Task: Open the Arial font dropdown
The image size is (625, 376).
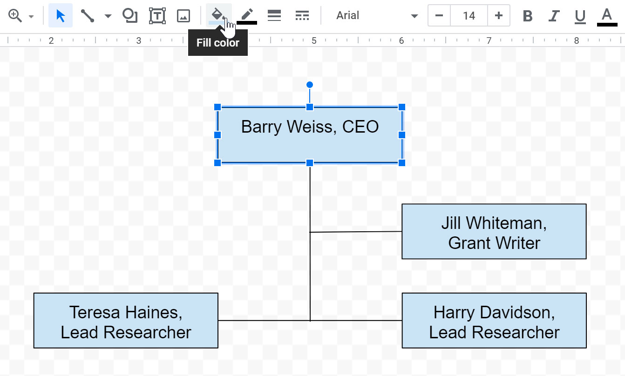Action: [x=376, y=16]
